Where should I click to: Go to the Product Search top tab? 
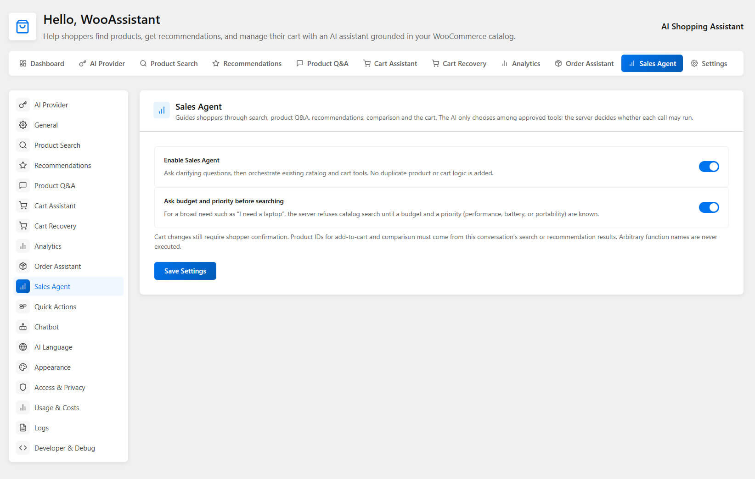point(169,64)
